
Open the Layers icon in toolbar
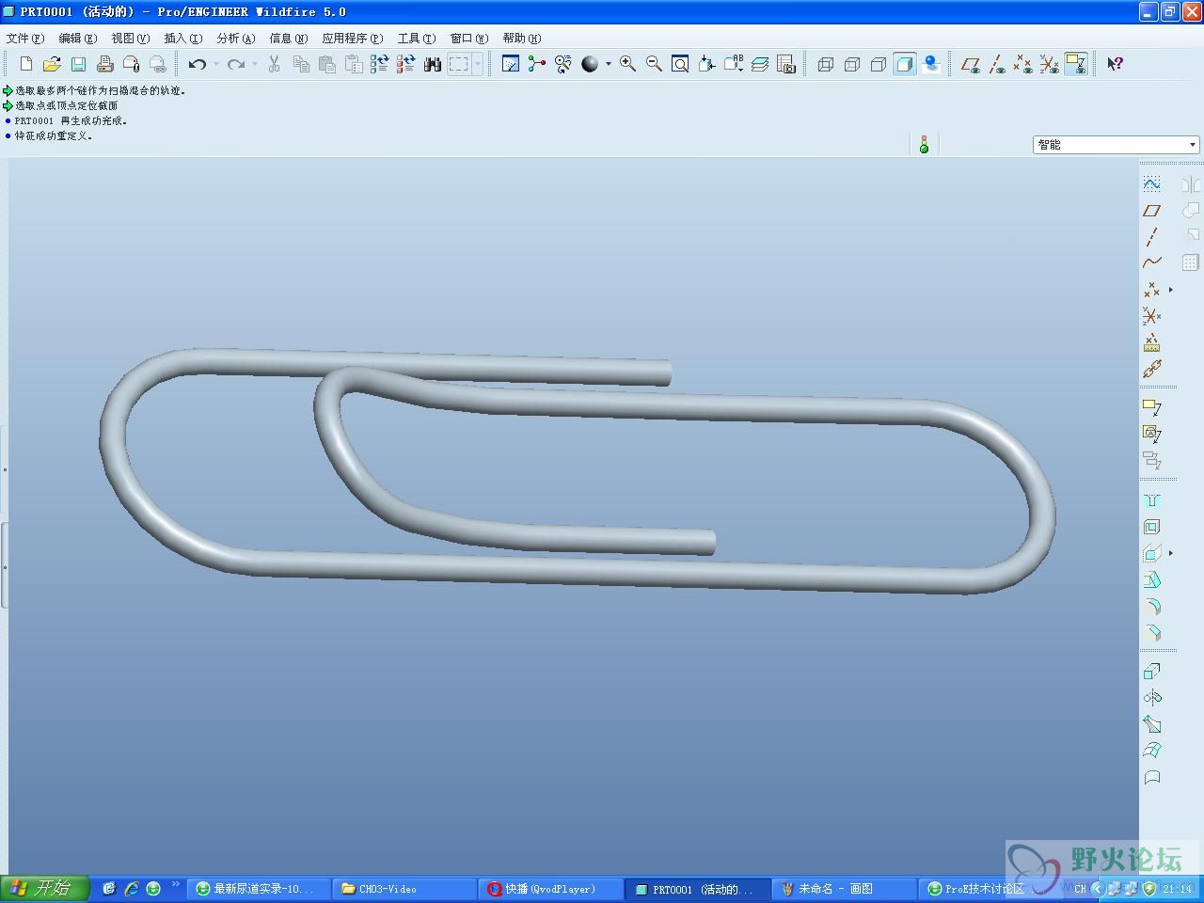tap(760, 64)
